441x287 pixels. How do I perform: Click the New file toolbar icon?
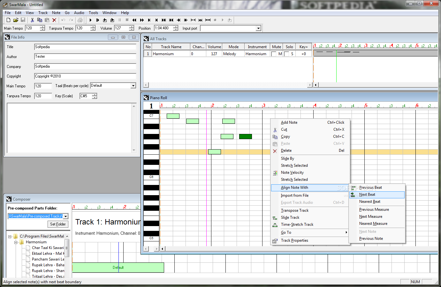[x=9, y=20]
